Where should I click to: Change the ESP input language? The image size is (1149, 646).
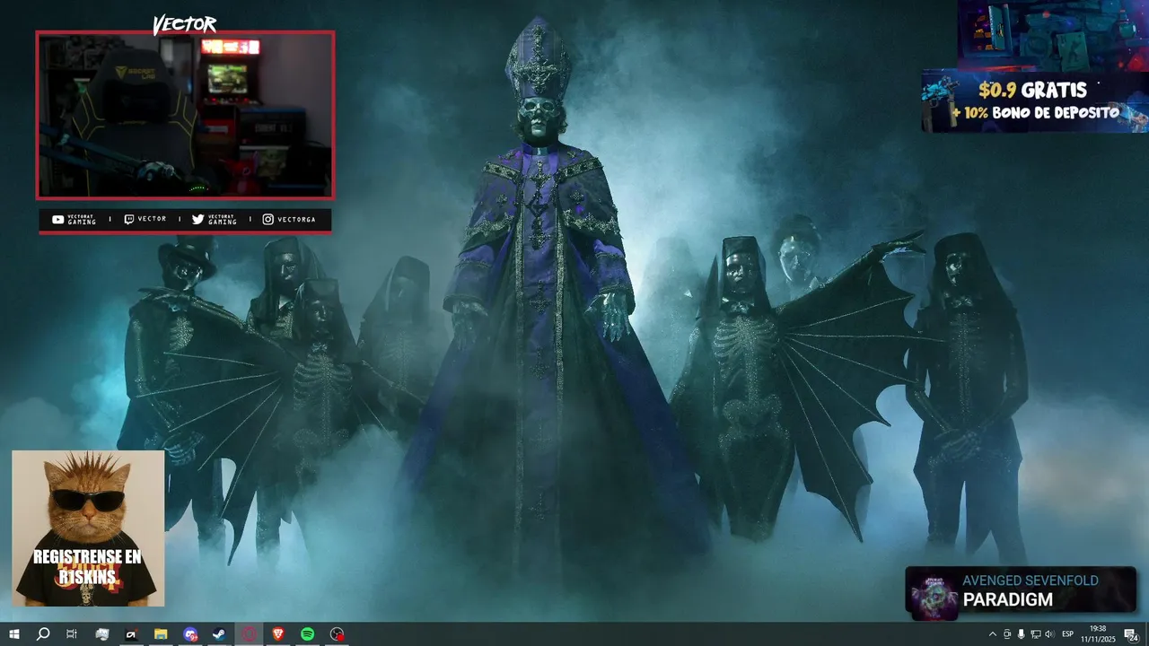point(1068,634)
